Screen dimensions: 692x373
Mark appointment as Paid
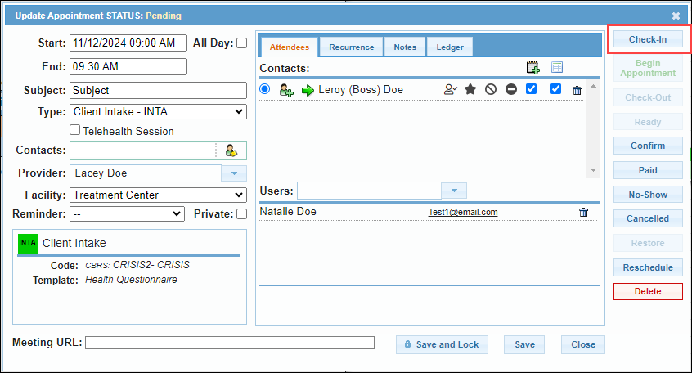648,170
